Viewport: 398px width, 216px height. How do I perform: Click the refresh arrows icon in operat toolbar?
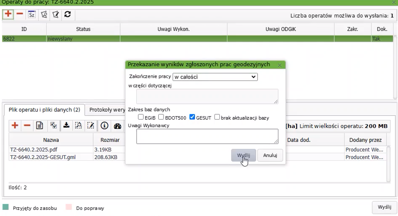67,14
